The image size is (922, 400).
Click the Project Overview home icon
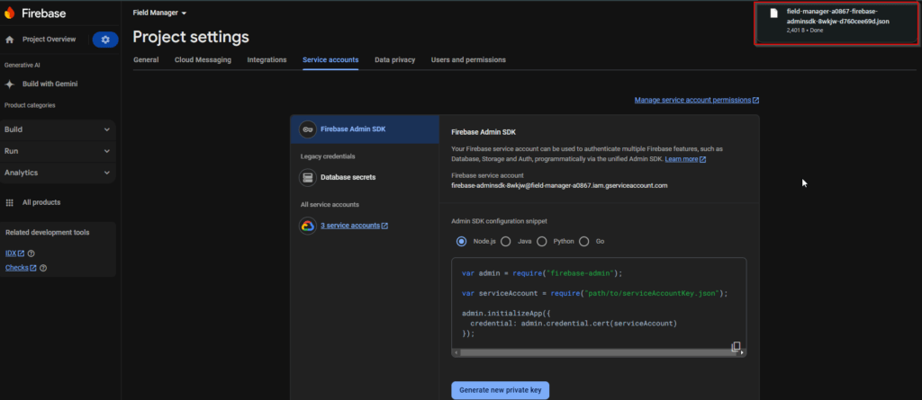point(9,40)
